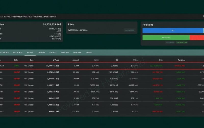Click the Side column header
Image resolution: width=204 pixels, height=128 pixels.
[x=16, y=60]
